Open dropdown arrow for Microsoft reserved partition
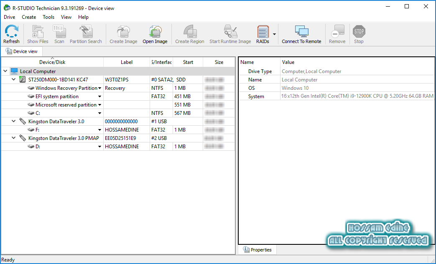The height and width of the screenshot is (264, 436). coord(99,105)
